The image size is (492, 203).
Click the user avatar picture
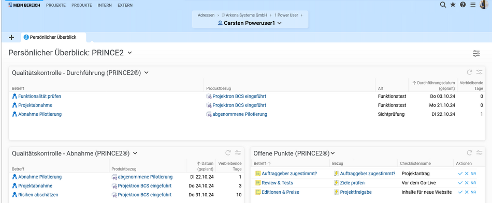pyautogui.click(x=484, y=4)
